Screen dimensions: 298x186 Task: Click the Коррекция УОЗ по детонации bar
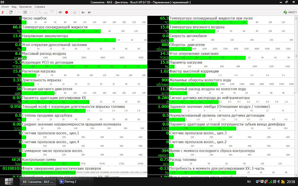[84, 66]
